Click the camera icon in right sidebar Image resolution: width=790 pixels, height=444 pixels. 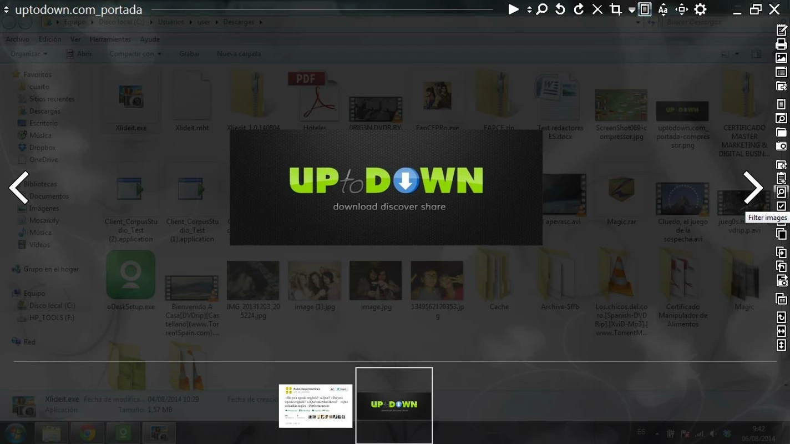781,146
